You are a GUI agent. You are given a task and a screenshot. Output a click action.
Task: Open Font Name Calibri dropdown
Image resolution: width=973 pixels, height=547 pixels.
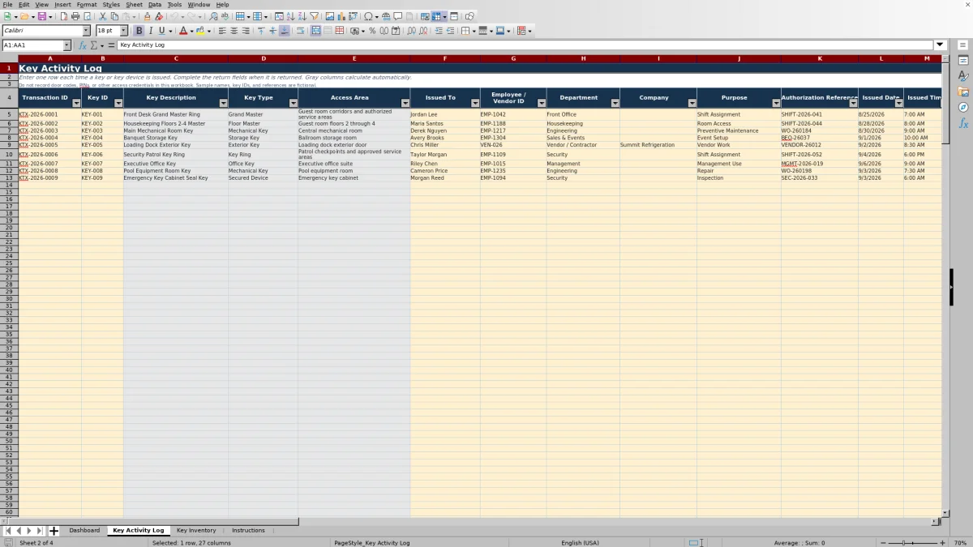point(86,31)
